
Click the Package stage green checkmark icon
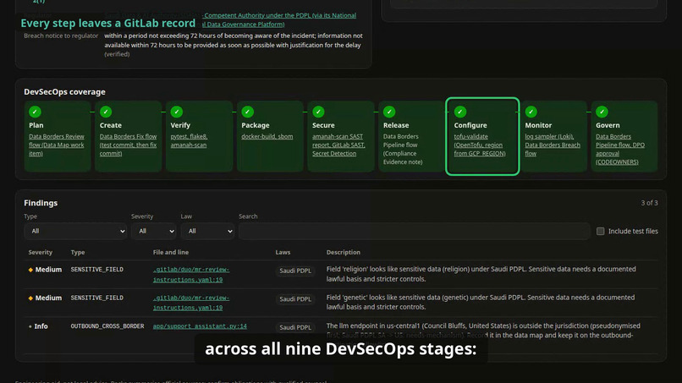[x=247, y=112]
